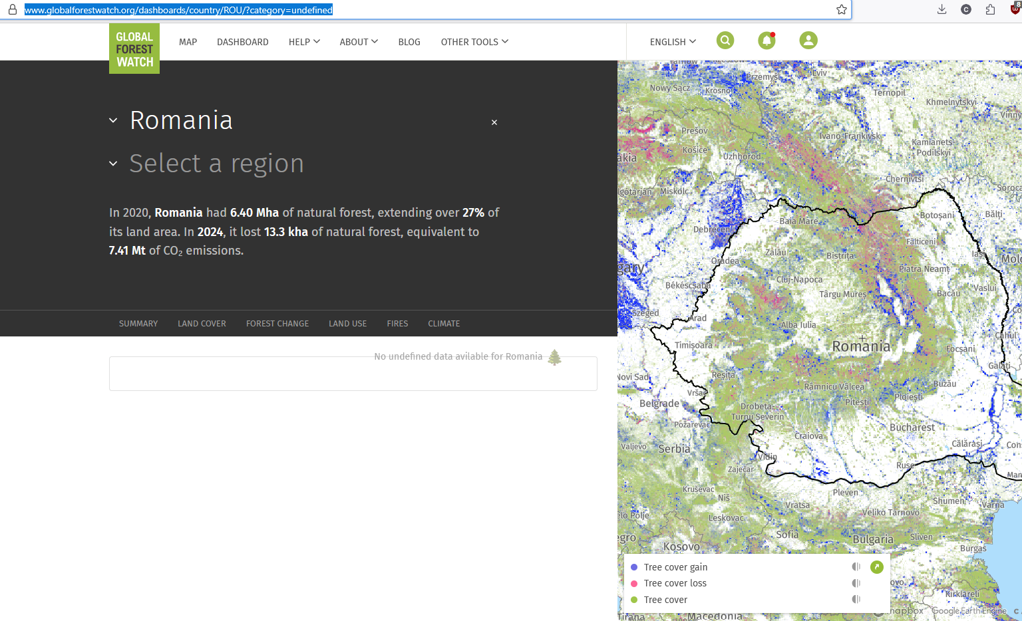Screen dimensions: 1022x621
Task: Click the Bulgaria label on the map
Action: tap(873, 539)
